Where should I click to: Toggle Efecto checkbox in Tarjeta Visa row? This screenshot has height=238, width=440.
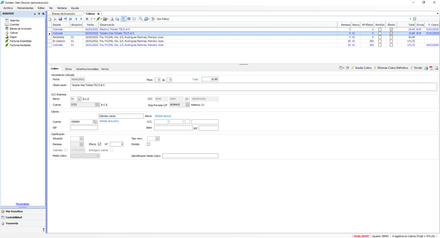391,33
